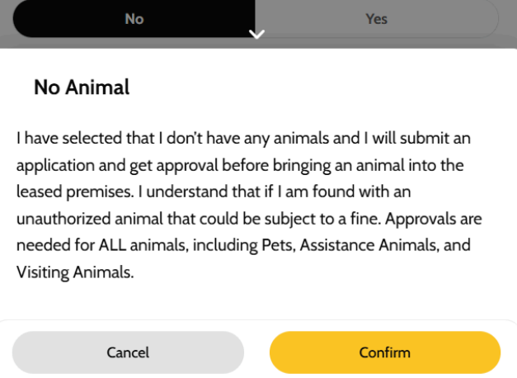Click the words Visiting Animals in the last line
This screenshot has height=378, width=517.
pos(75,272)
